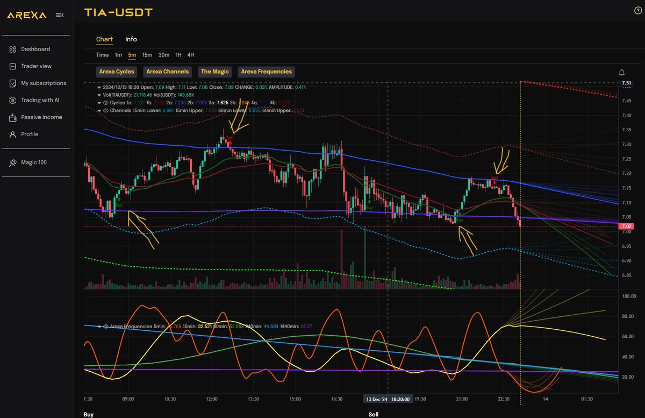The image size is (645, 418).
Task: Click the AREXA logo
Action: point(27,15)
